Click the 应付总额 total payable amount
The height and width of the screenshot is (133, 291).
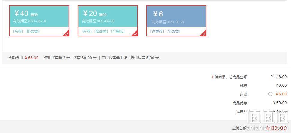point(277,128)
